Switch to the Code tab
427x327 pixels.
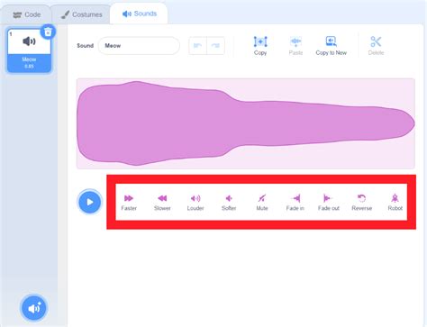[x=26, y=14]
